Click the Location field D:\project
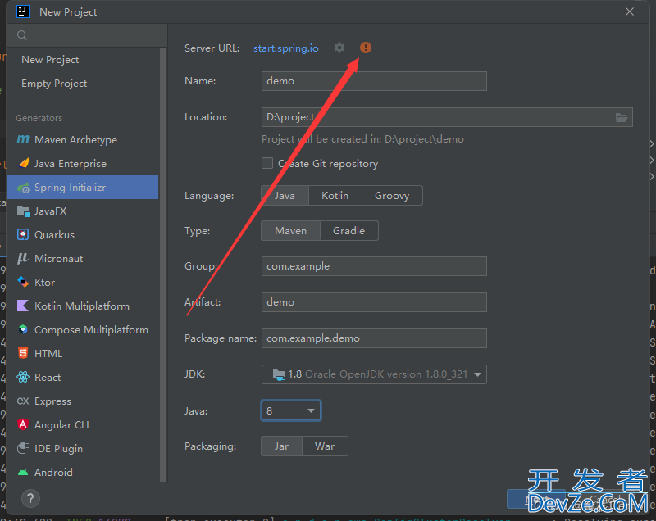This screenshot has height=521, width=656. [x=447, y=117]
